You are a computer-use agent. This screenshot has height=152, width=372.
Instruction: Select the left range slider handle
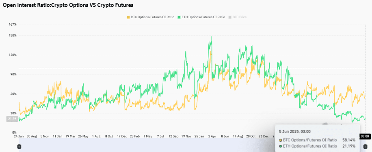click(19, 147)
